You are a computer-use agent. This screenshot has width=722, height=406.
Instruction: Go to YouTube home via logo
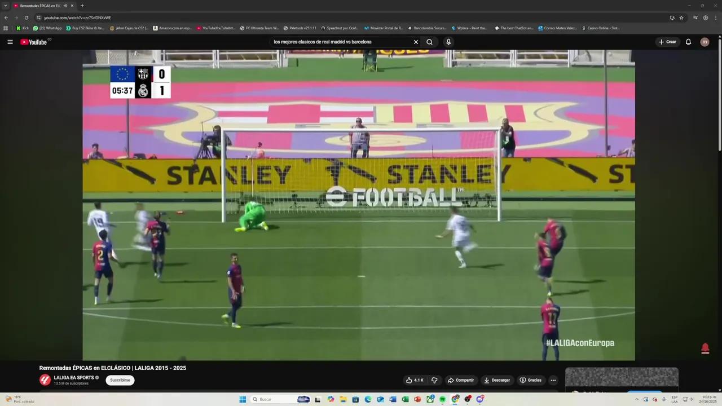(35, 42)
